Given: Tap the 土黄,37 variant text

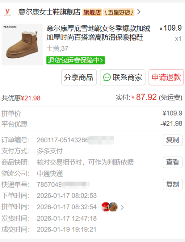Looking at the screenshot, I should pos(58,49).
